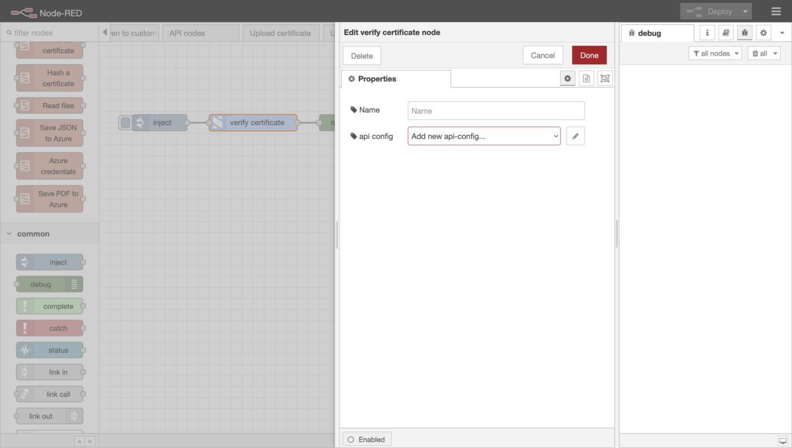
Task: Expand the Deploy options arrow
Action: pyautogui.click(x=746, y=11)
